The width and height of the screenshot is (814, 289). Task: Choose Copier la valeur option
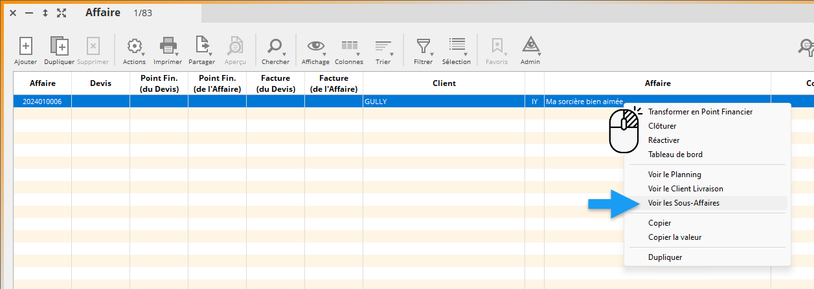674,237
